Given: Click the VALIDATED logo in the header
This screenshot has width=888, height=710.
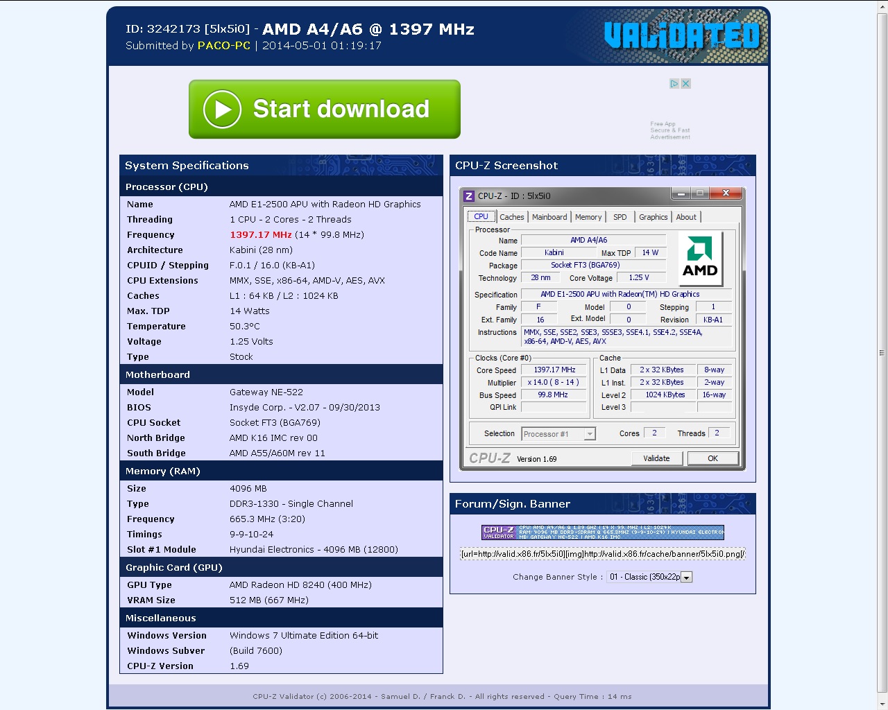Looking at the screenshot, I should pos(682,35).
